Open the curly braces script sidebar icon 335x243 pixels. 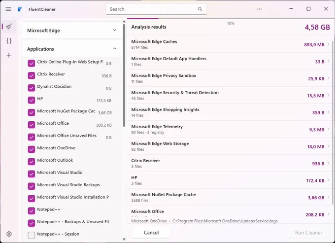coord(9,40)
